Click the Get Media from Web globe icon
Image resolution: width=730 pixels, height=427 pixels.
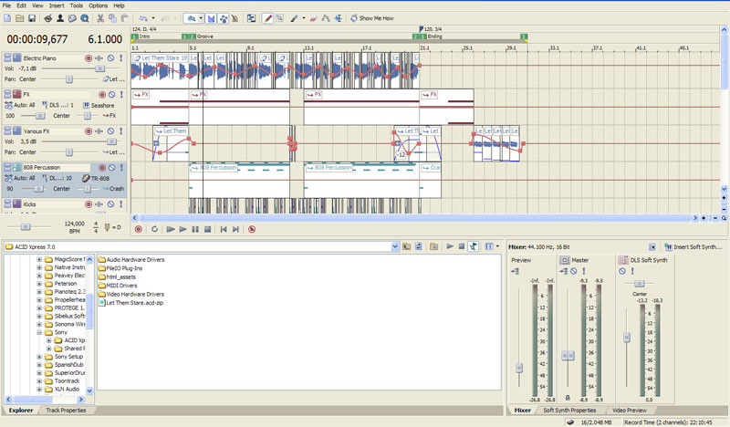[x=84, y=18]
